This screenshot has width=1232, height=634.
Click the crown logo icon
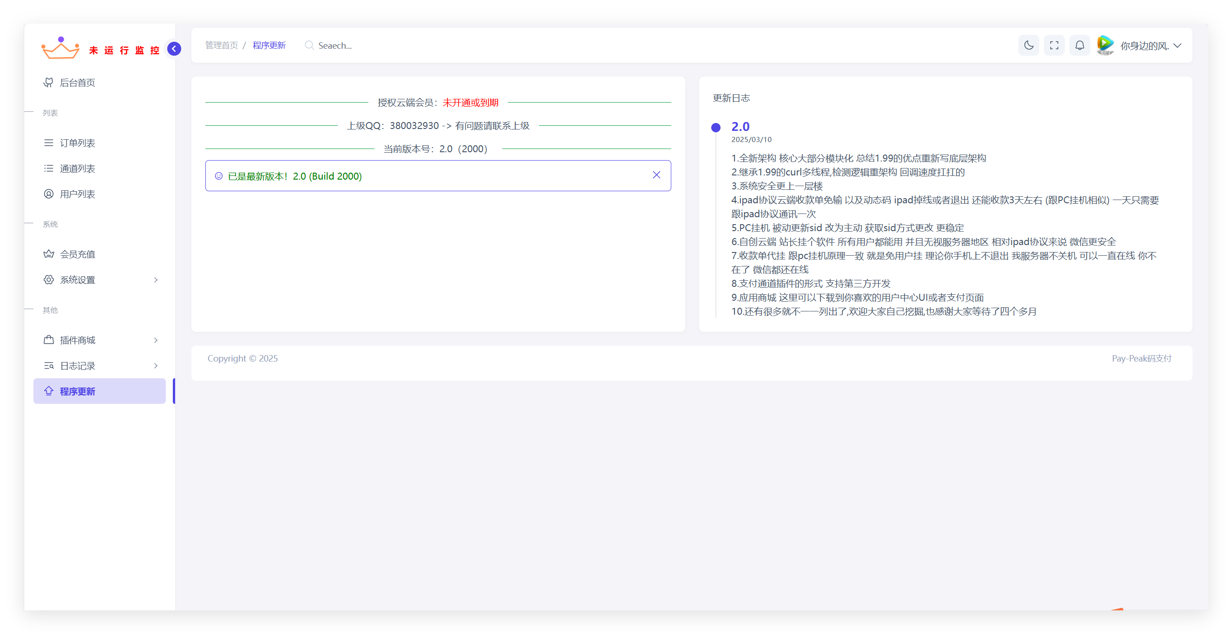[60, 48]
